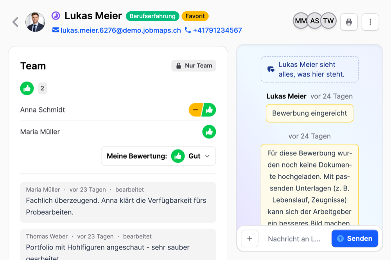This screenshot has height=260, width=391.
Task: Open Lukas Meier's profile photo
Action: [x=35, y=22]
